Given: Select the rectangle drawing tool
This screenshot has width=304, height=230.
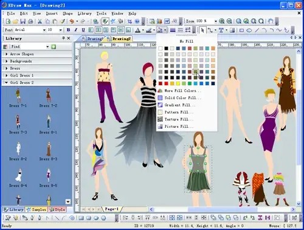Looking at the screenshot, I should [241, 30].
